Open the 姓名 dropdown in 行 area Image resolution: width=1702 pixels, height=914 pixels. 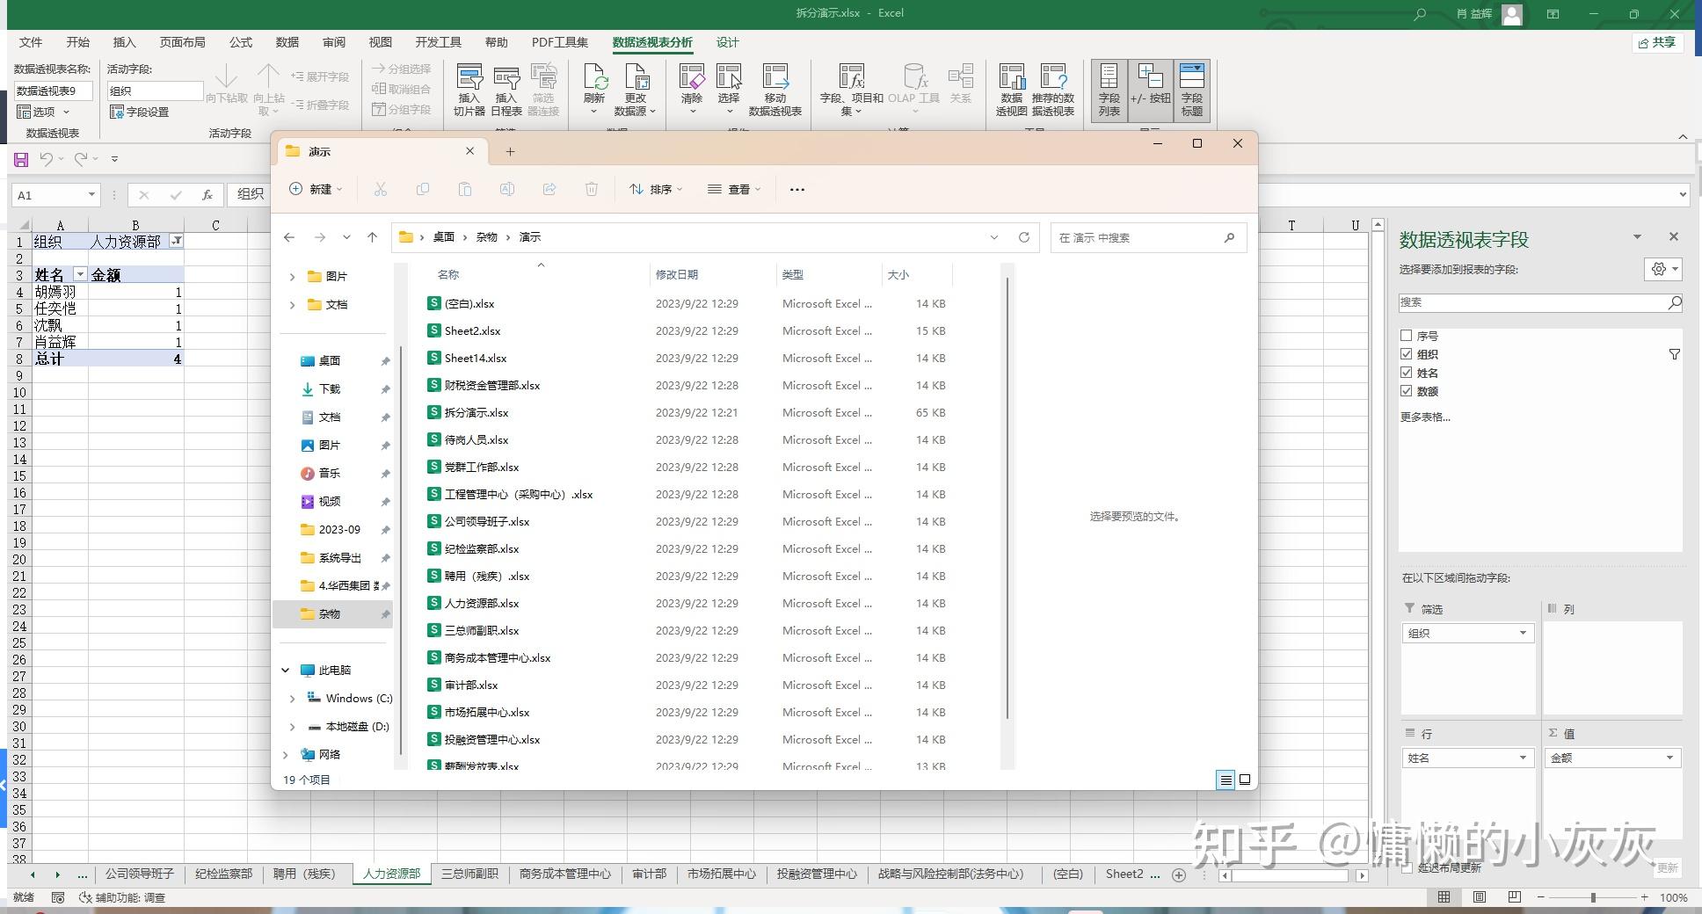pos(1522,757)
